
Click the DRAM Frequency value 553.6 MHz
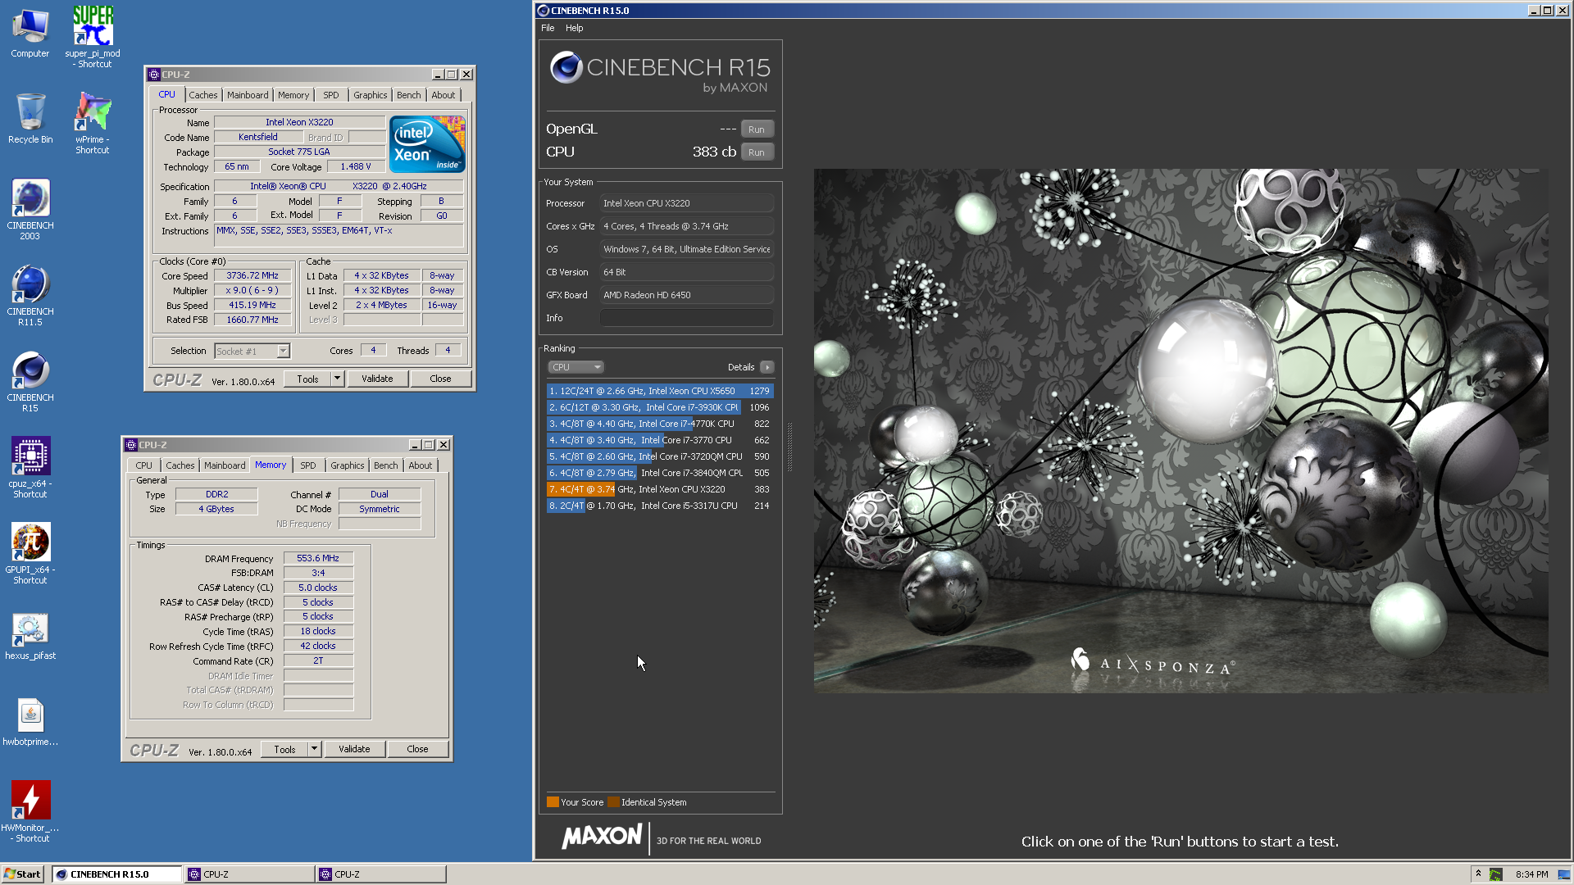pyautogui.click(x=318, y=558)
